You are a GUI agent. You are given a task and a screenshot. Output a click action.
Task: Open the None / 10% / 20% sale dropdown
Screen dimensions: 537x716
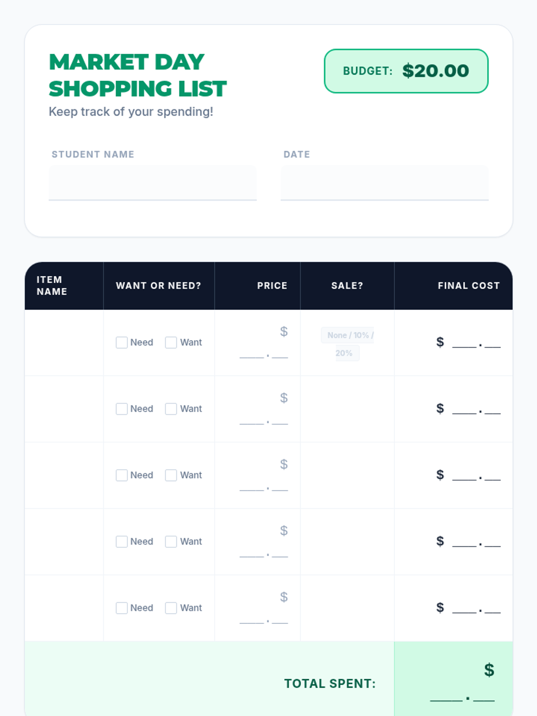coord(347,344)
